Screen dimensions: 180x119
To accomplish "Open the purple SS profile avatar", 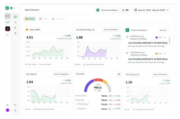I will (x=8, y=110).
